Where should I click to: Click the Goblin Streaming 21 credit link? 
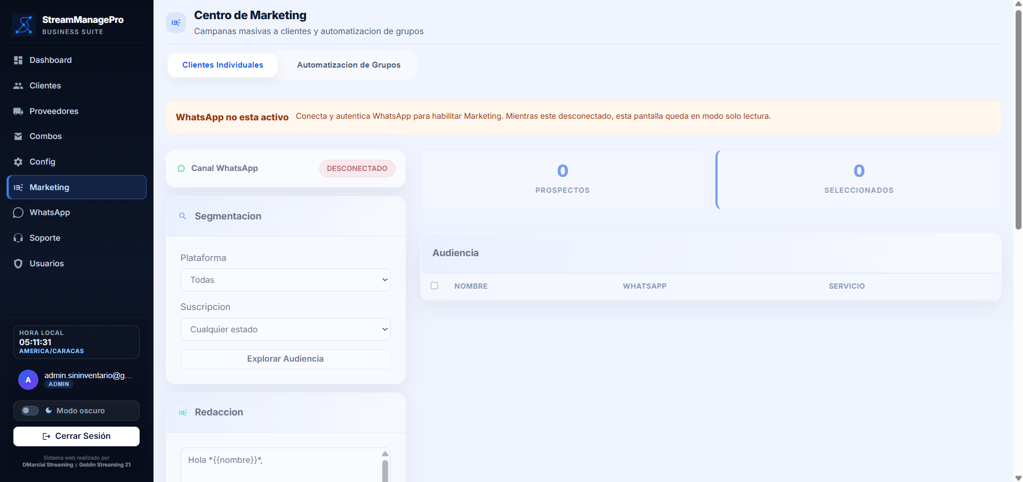pos(105,465)
